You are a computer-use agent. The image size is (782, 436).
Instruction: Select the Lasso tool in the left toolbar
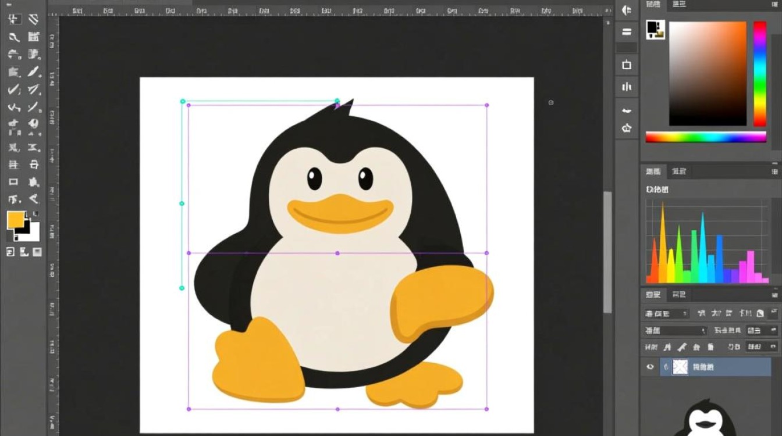click(x=15, y=37)
